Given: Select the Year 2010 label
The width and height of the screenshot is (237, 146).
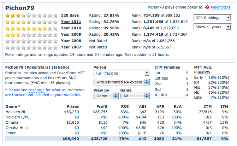Looking at the screenshot, I should click(x=71, y=28).
